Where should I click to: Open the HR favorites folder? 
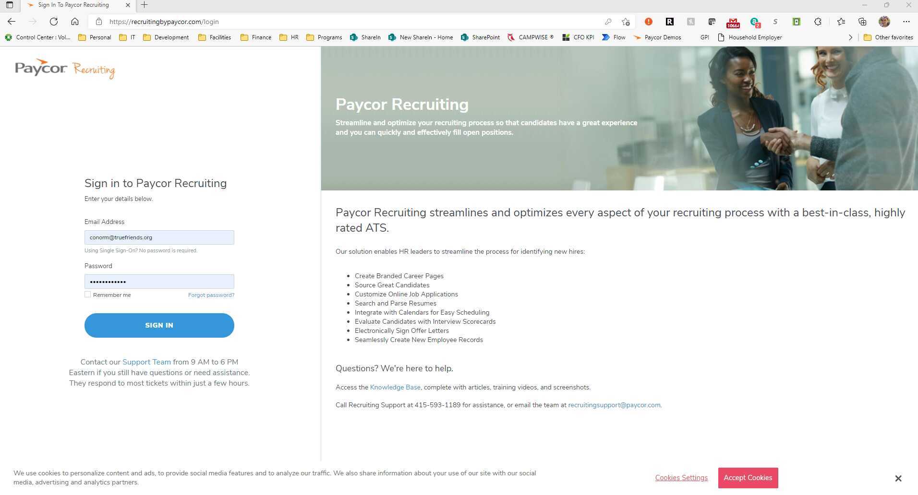[x=288, y=37]
